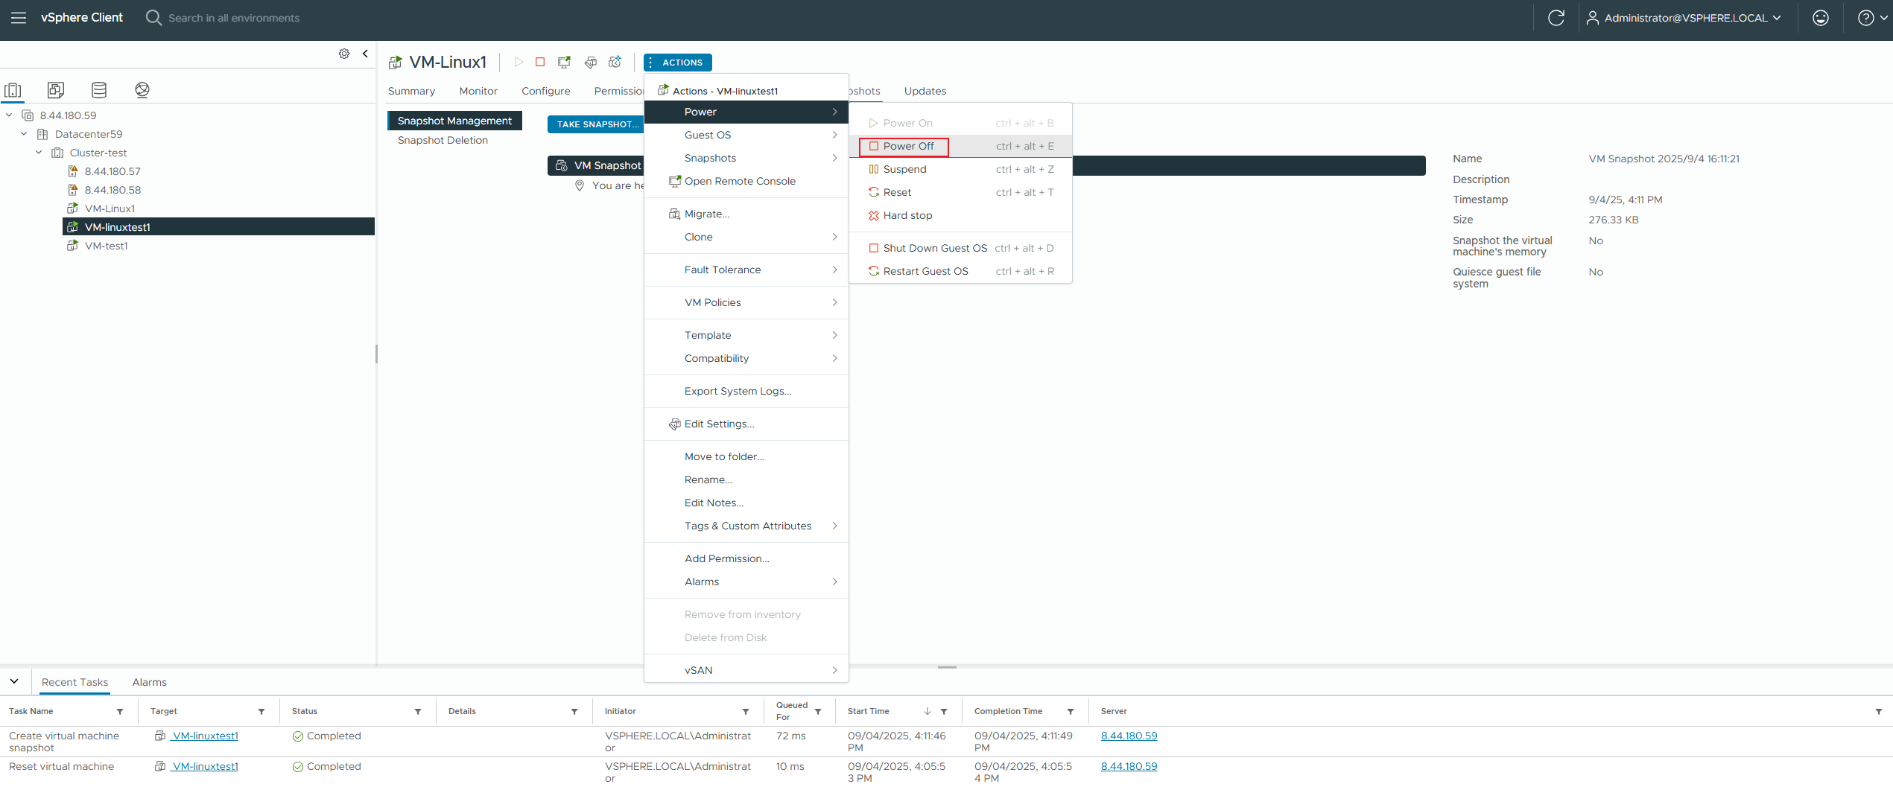This screenshot has height=787, width=1893.
Task: Click the TAKE SNAPSHOT button
Action: 596,124
